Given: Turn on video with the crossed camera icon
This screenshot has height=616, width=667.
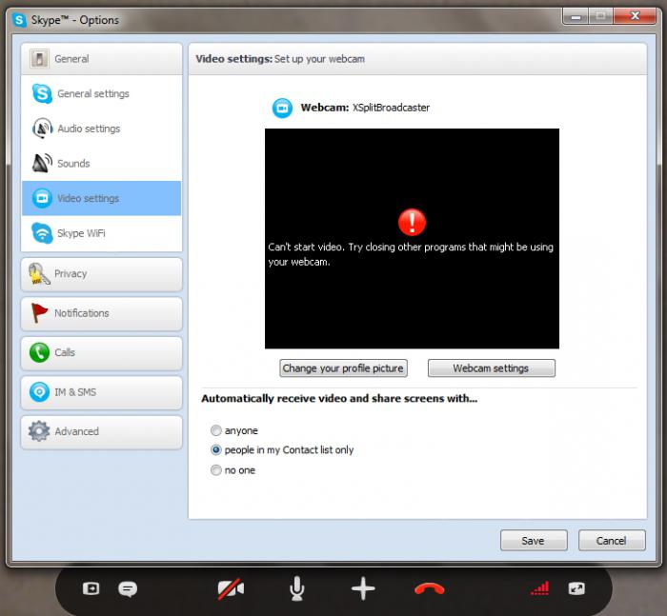Looking at the screenshot, I should 231,588.
